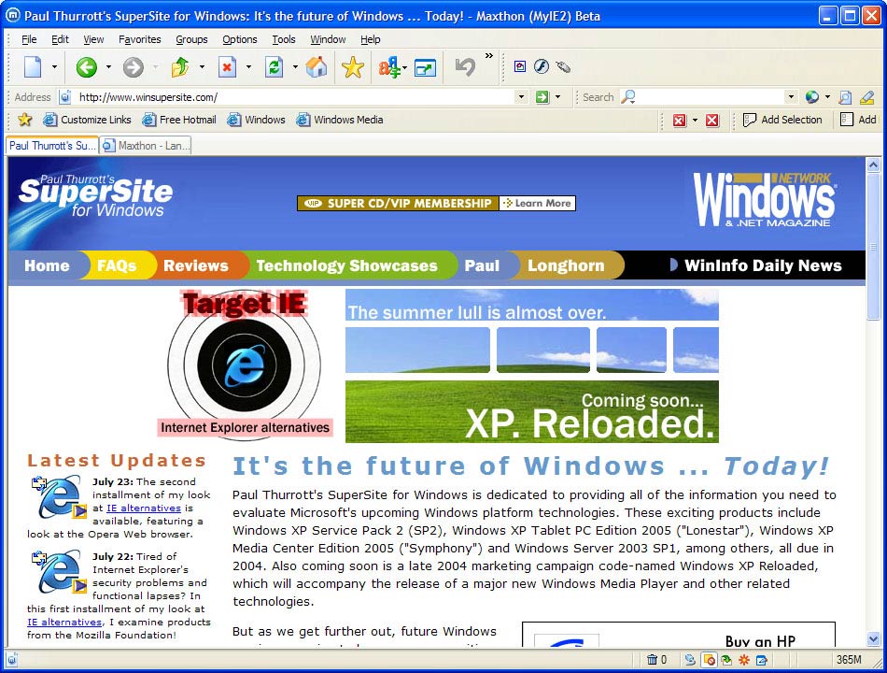Click the green Go arrow button

point(542,97)
